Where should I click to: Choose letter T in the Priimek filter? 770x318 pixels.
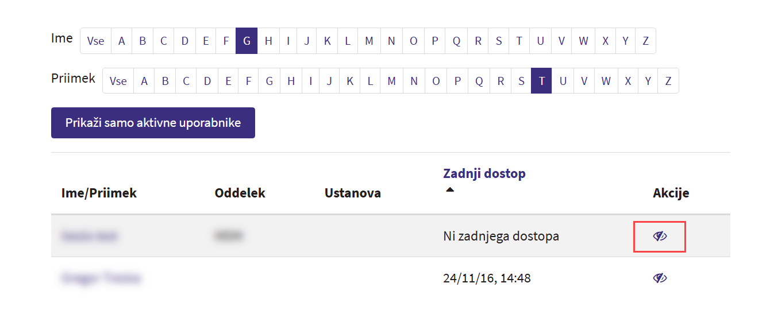(541, 81)
